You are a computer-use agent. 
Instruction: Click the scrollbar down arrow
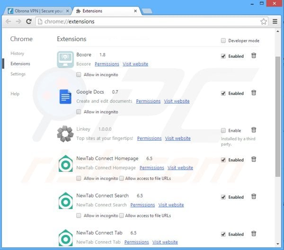click(278, 244)
